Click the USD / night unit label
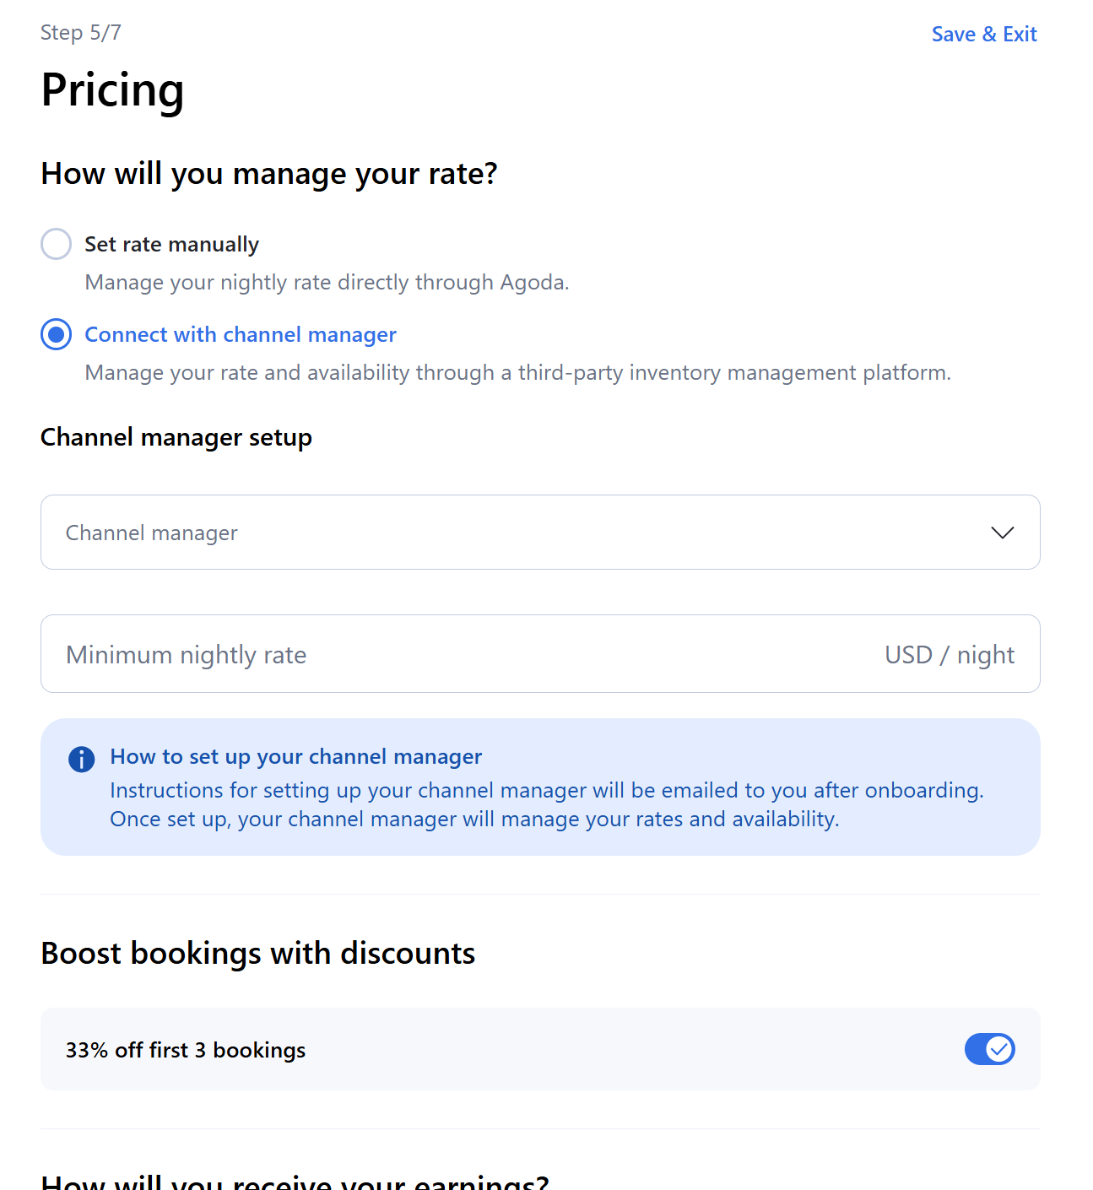 coord(949,655)
